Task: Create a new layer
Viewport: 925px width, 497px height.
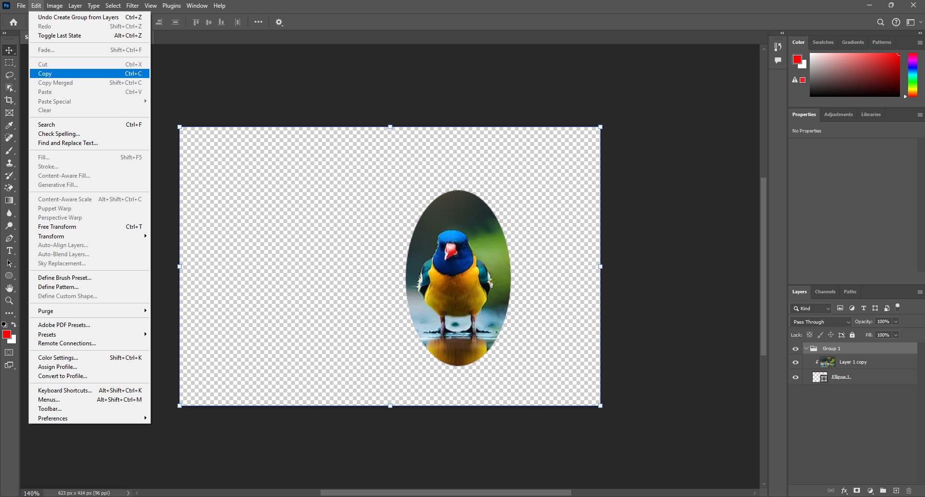Action: pos(896,491)
